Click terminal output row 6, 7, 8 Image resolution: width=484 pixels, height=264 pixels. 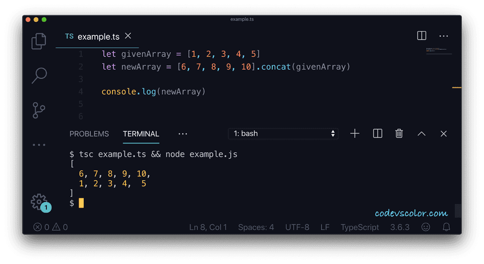[x=114, y=174]
